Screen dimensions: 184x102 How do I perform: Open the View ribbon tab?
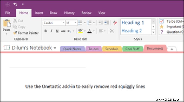point(102,13)
